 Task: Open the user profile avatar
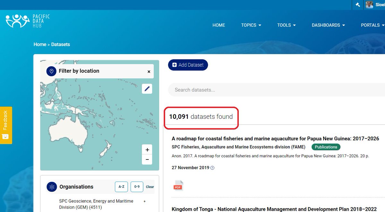pyautogui.click(x=369, y=5)
